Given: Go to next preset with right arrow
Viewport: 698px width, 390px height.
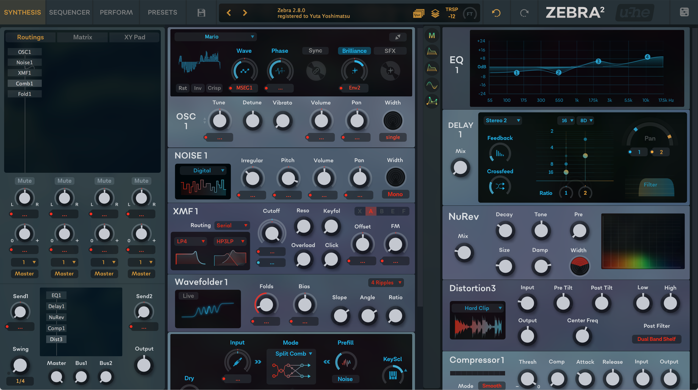Looking at the screenshot, I should pyautogui.click(x=245, y=13).
